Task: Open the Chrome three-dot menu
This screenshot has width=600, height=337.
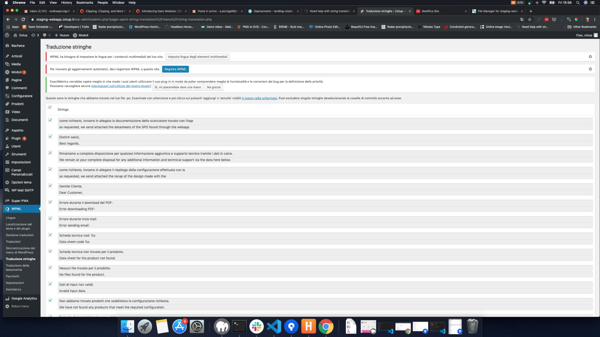Action: (595, 19)
